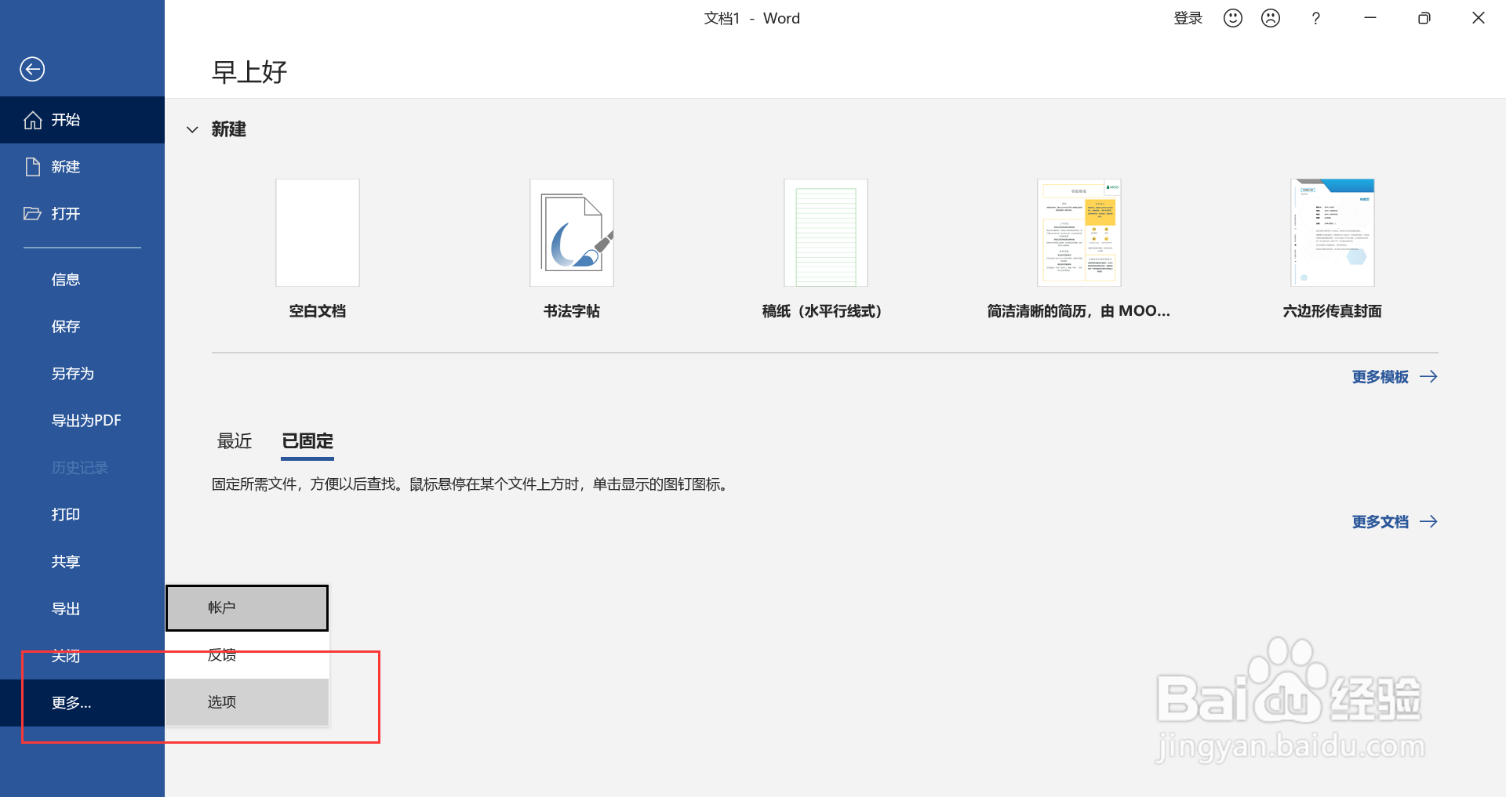The height and width of the screenshot is (797, 1506).
Task: Open the 更多文档 documents page
Action: [x=1380, y=521]
